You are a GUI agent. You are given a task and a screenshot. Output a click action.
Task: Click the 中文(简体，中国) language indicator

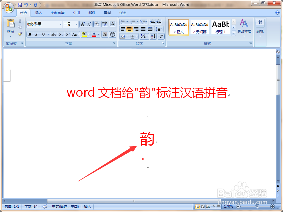click(x=65, y=206)
